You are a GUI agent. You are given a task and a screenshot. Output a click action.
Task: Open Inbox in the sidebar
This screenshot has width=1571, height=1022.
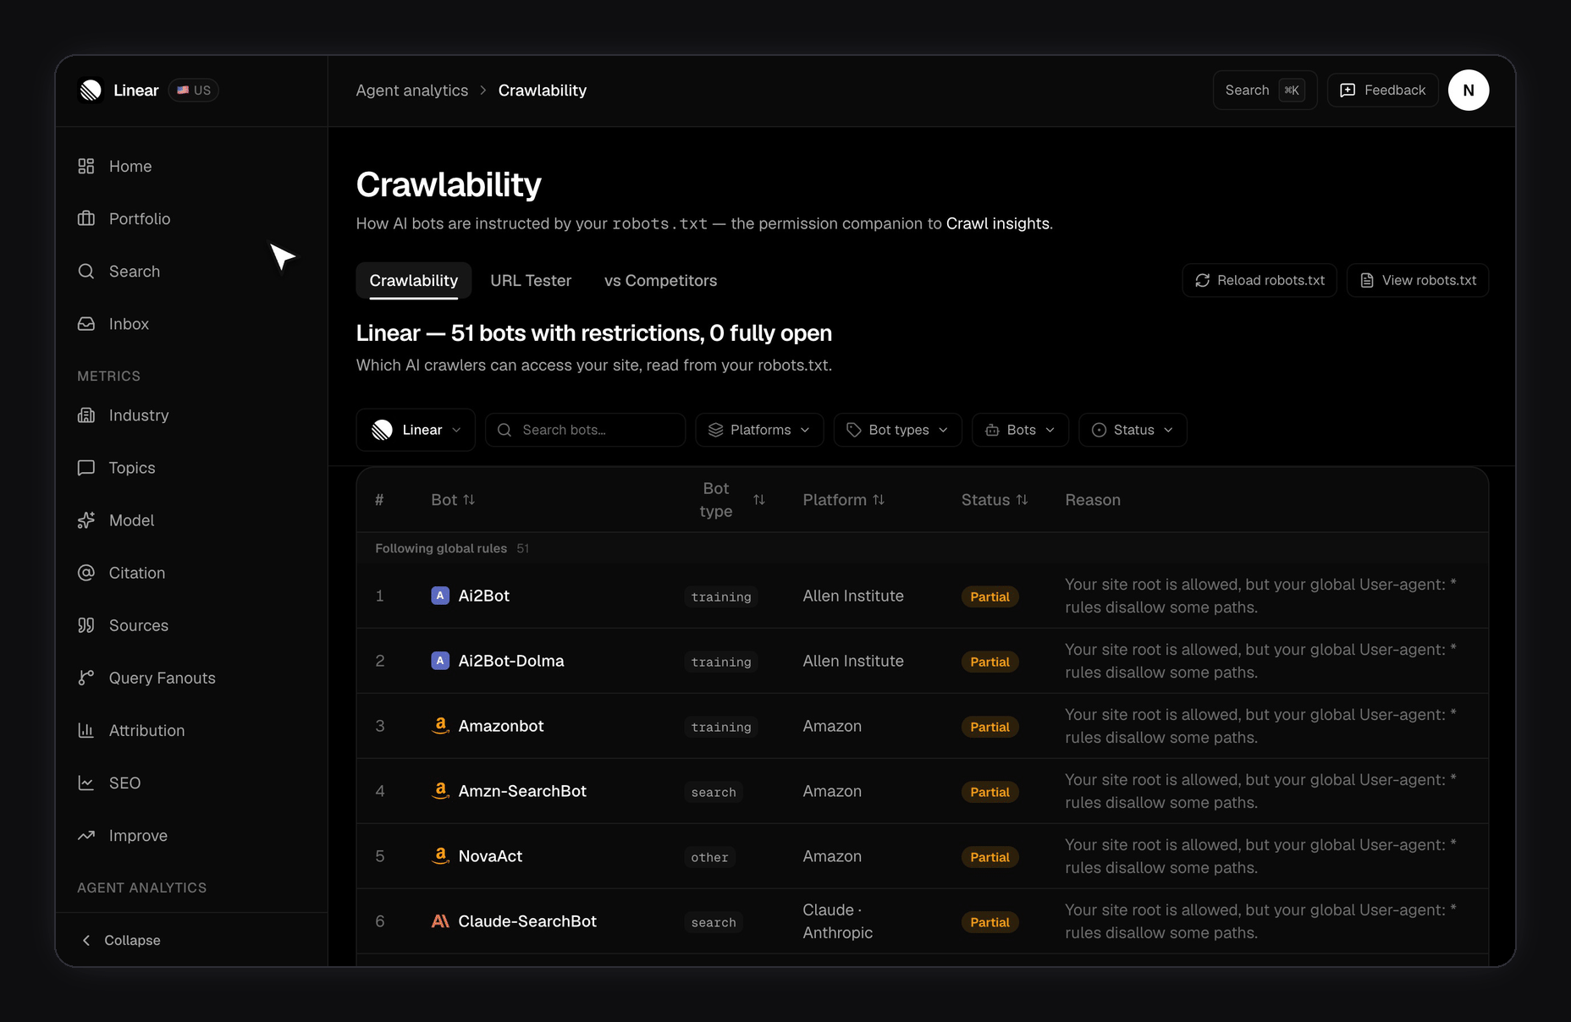point(128,324)
